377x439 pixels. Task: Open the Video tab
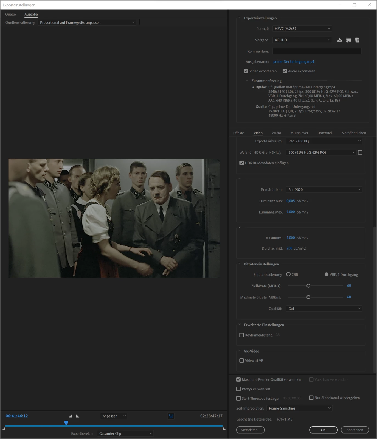tap(258, 133)
